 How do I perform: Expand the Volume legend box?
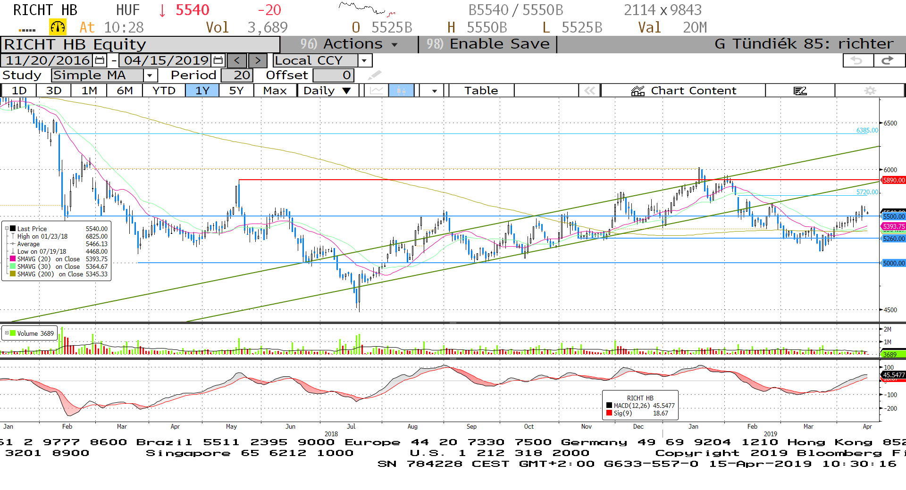7,333
